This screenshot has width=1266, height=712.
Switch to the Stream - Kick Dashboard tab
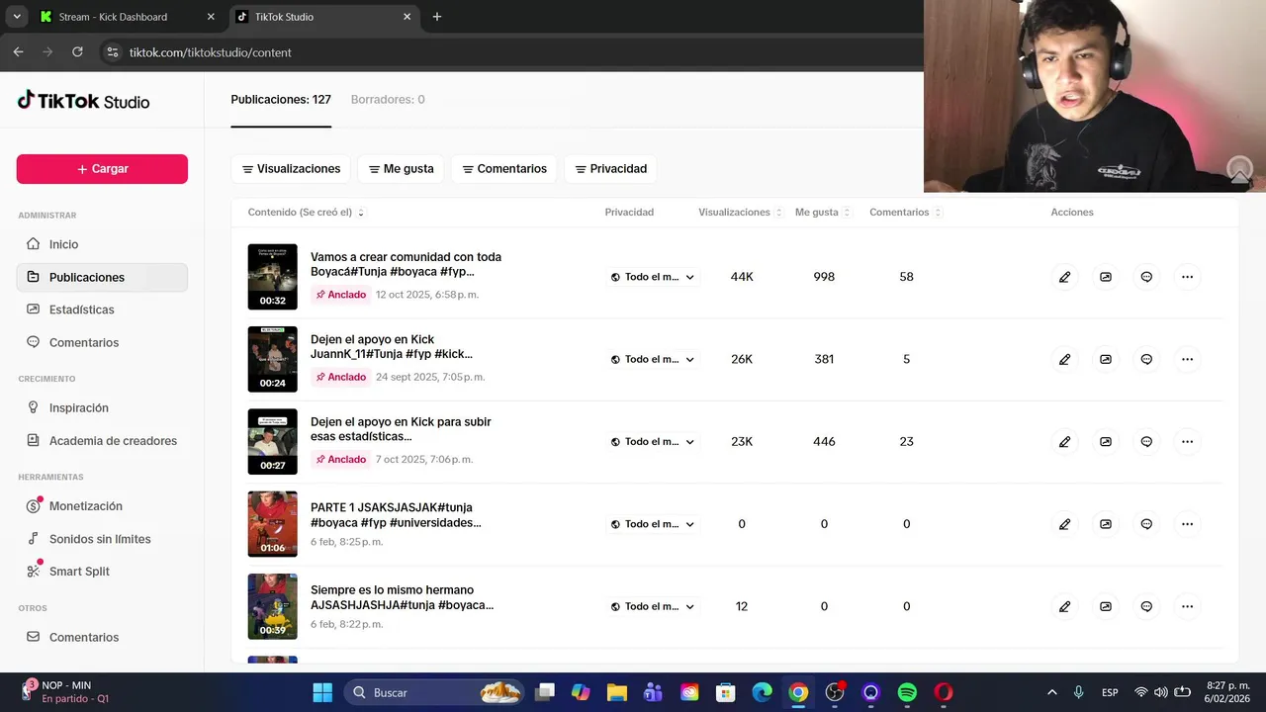click(x=129, y=17)
